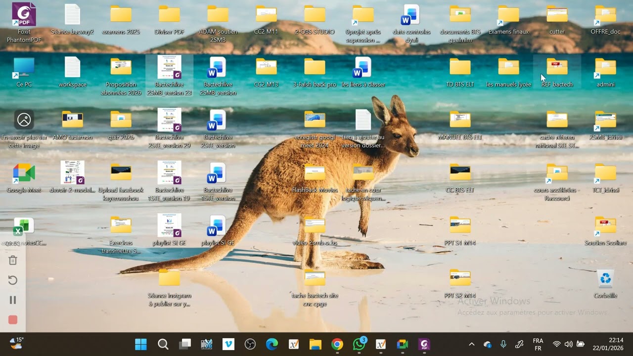
Task: Click En savoir plus sur cette image
Action: 24,129
